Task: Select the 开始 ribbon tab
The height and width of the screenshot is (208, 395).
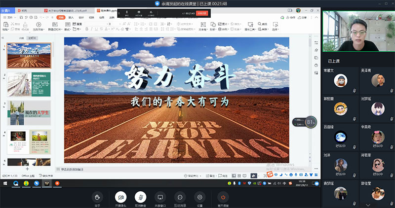Action: pos(60,17)
